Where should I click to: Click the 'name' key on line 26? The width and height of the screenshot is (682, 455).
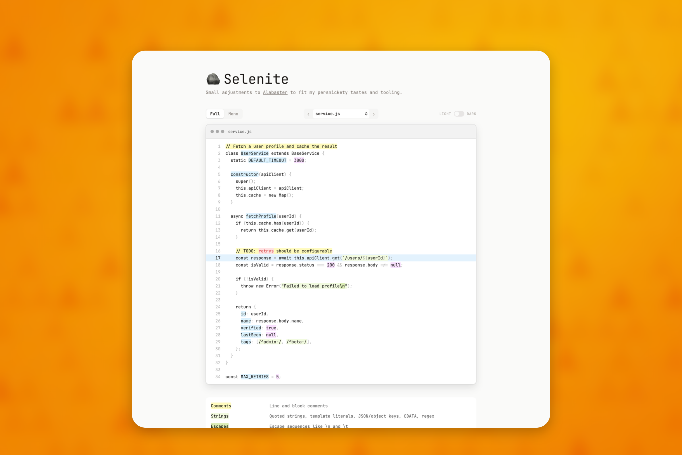pyautogui.click(x=246, y=321)
